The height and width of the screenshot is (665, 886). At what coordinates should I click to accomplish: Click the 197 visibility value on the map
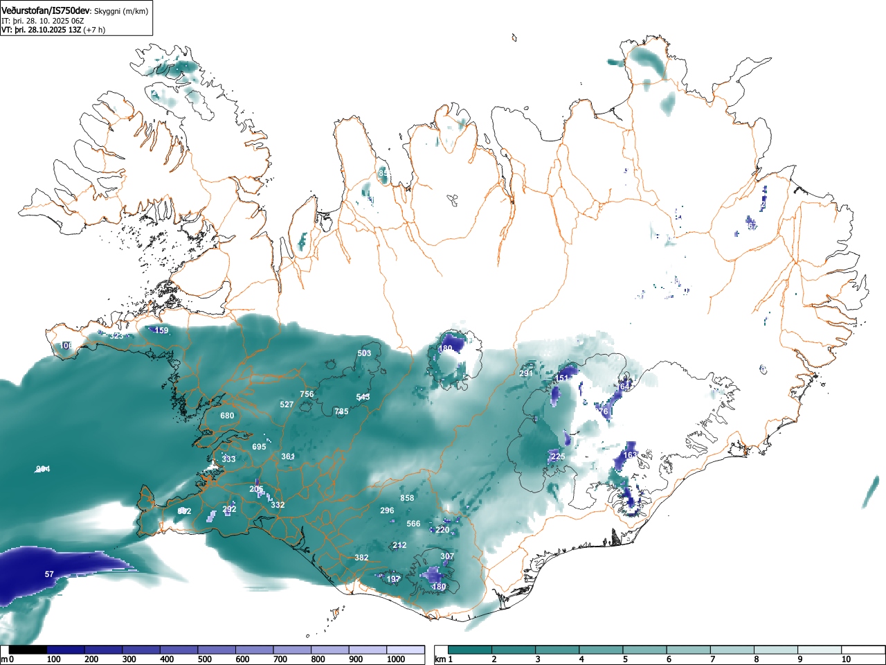393,579
